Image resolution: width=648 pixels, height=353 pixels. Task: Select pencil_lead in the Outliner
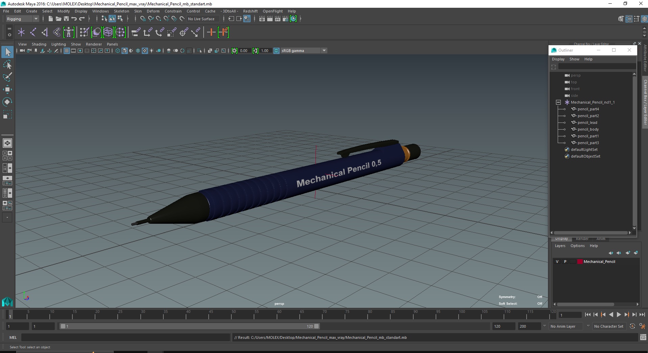587,123
